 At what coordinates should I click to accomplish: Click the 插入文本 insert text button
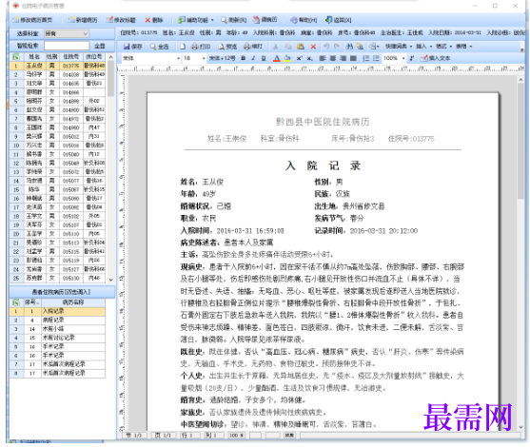pyautogui.click(x=435, y=58)
